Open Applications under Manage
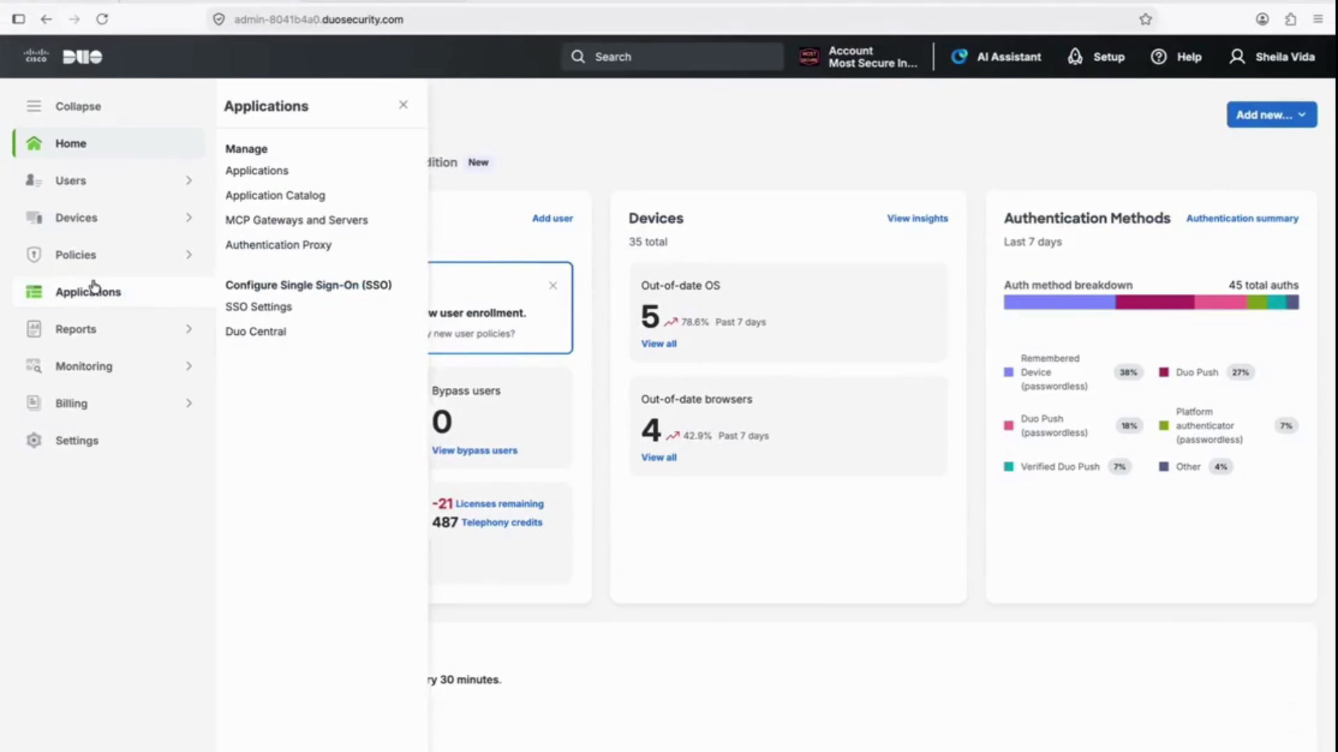1338x752 pixels. [x=256, y=171]
